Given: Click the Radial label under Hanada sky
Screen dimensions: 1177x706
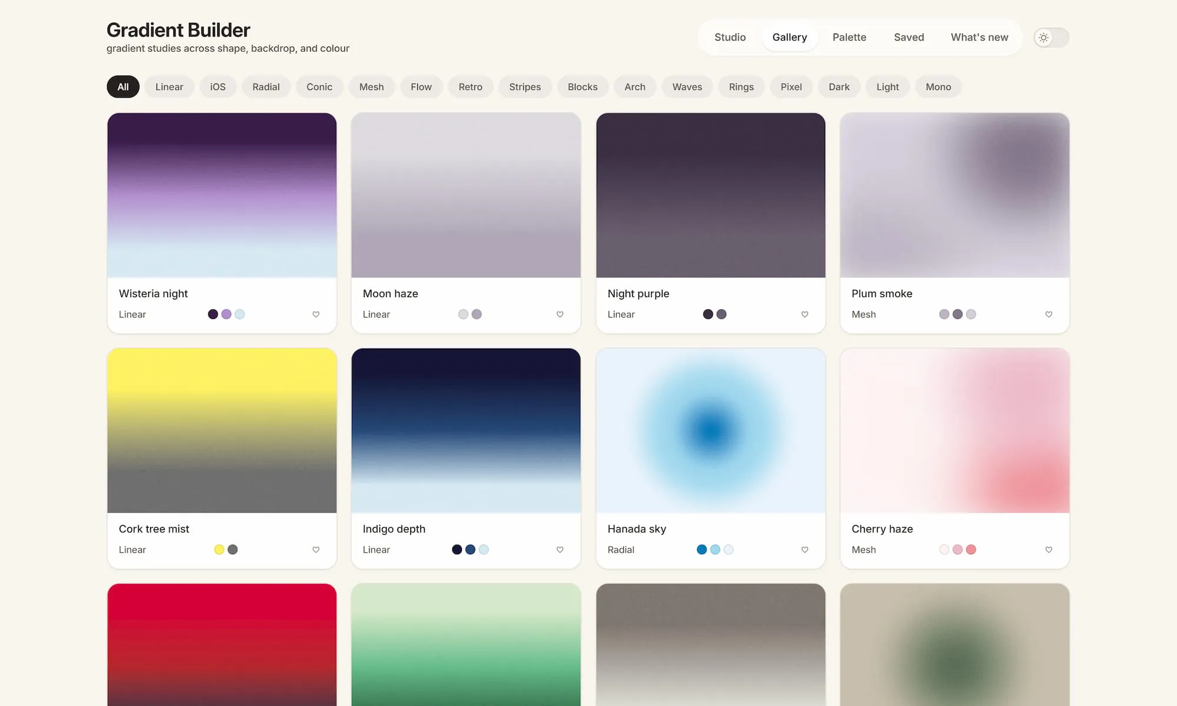Looking at the screenshot, I should (x=621, y=550).
